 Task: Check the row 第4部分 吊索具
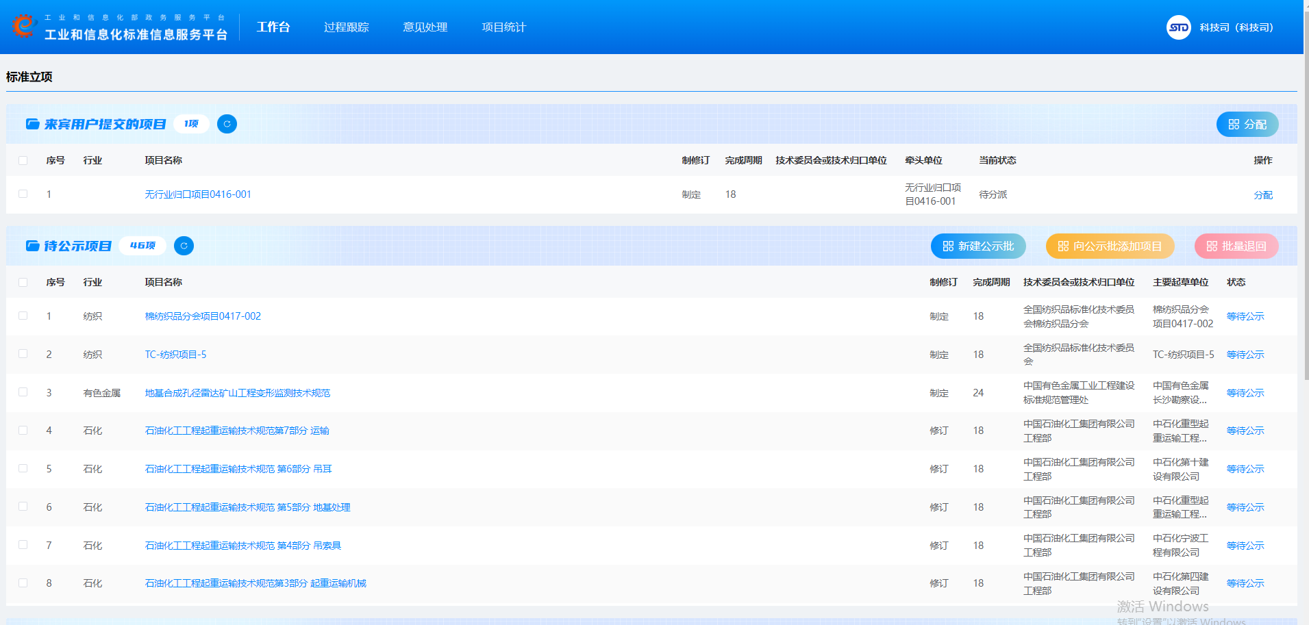tap(23, 546)
